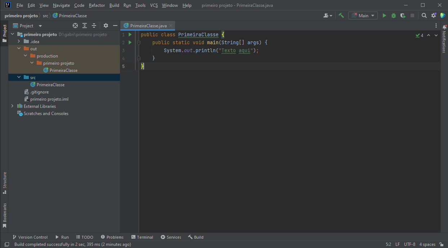
Task: Toggle read-only lock in status bar
Action: [x=442, y=244]
